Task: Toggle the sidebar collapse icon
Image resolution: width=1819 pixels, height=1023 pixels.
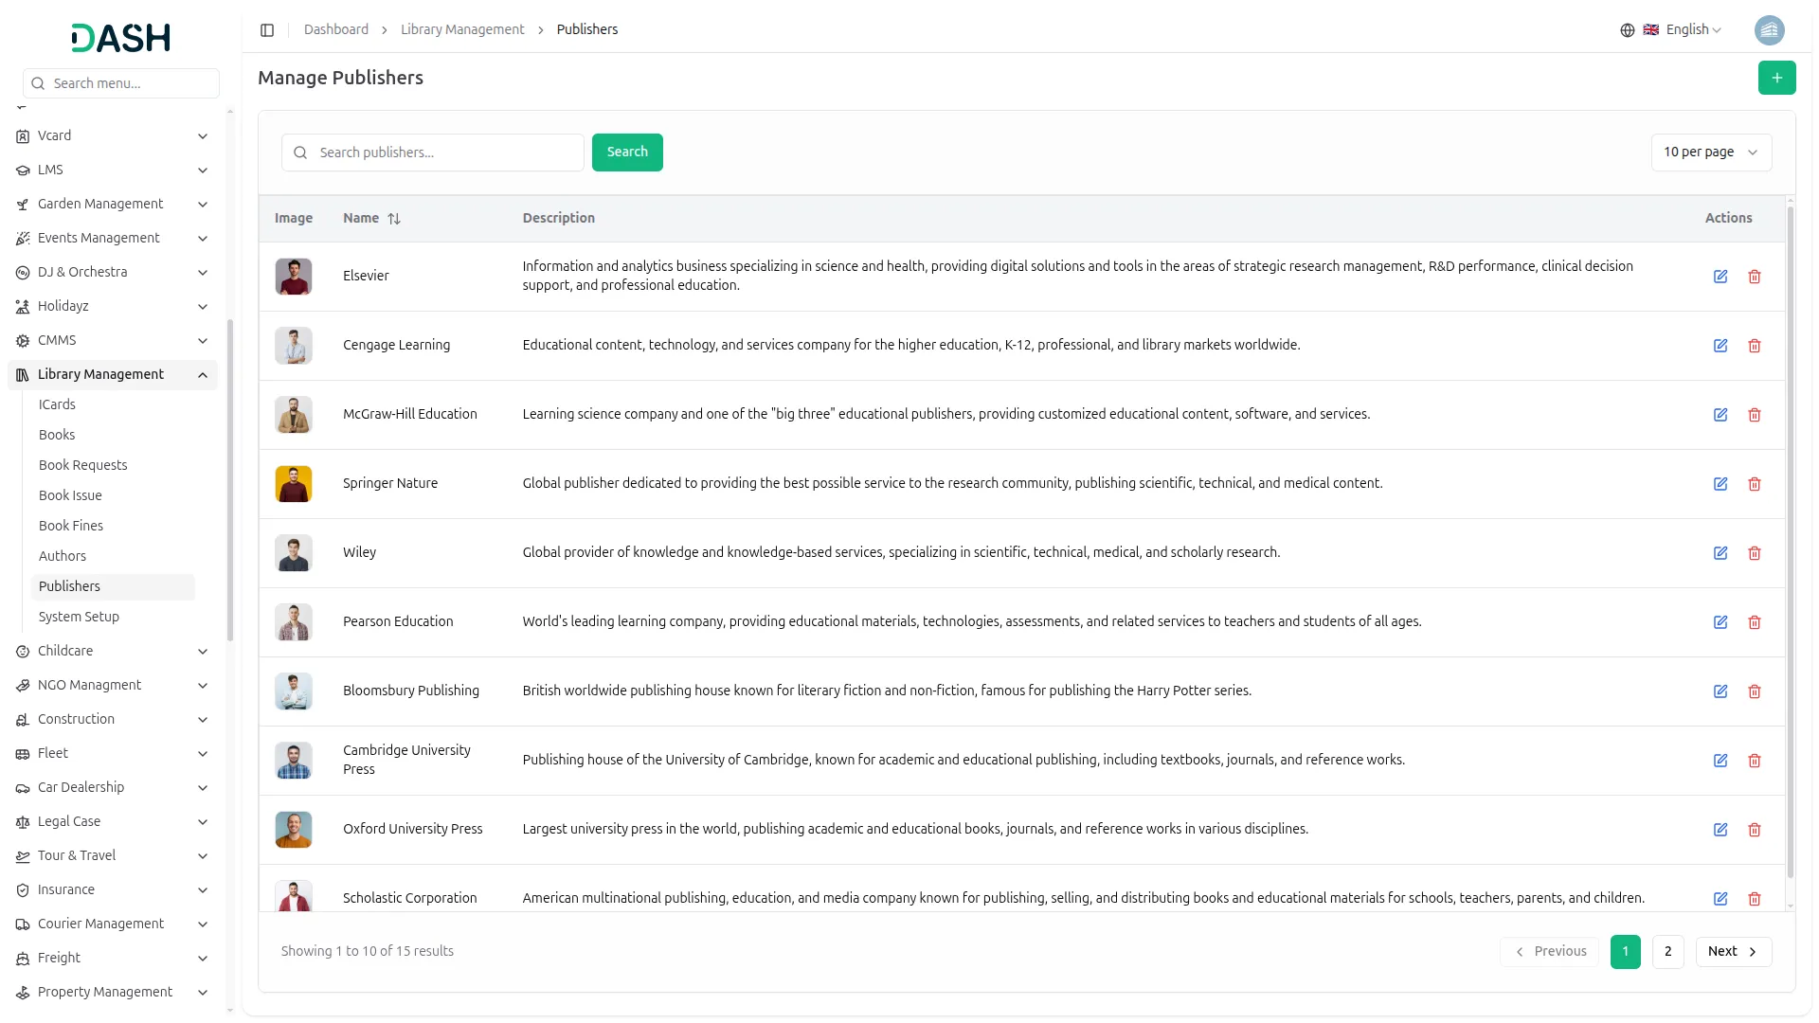Action: click(x=267, y=30)
